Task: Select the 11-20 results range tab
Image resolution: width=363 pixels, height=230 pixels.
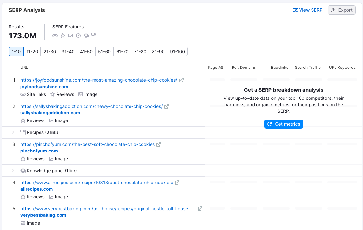Action: tap(32, 51)
